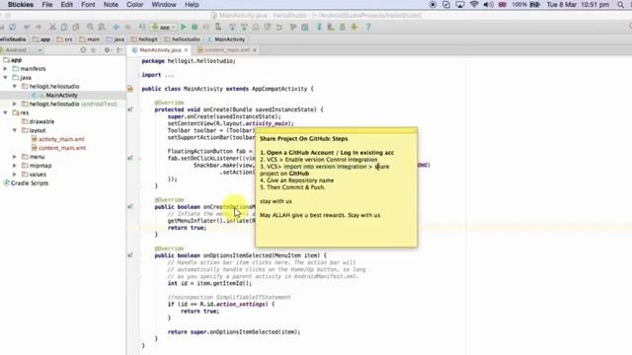Collapse the layout folder
Viewport: 632px width, 355px height.
(x=15, y=130)
